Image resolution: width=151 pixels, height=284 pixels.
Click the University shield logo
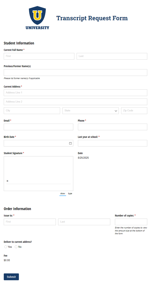(x=37, y=18)
